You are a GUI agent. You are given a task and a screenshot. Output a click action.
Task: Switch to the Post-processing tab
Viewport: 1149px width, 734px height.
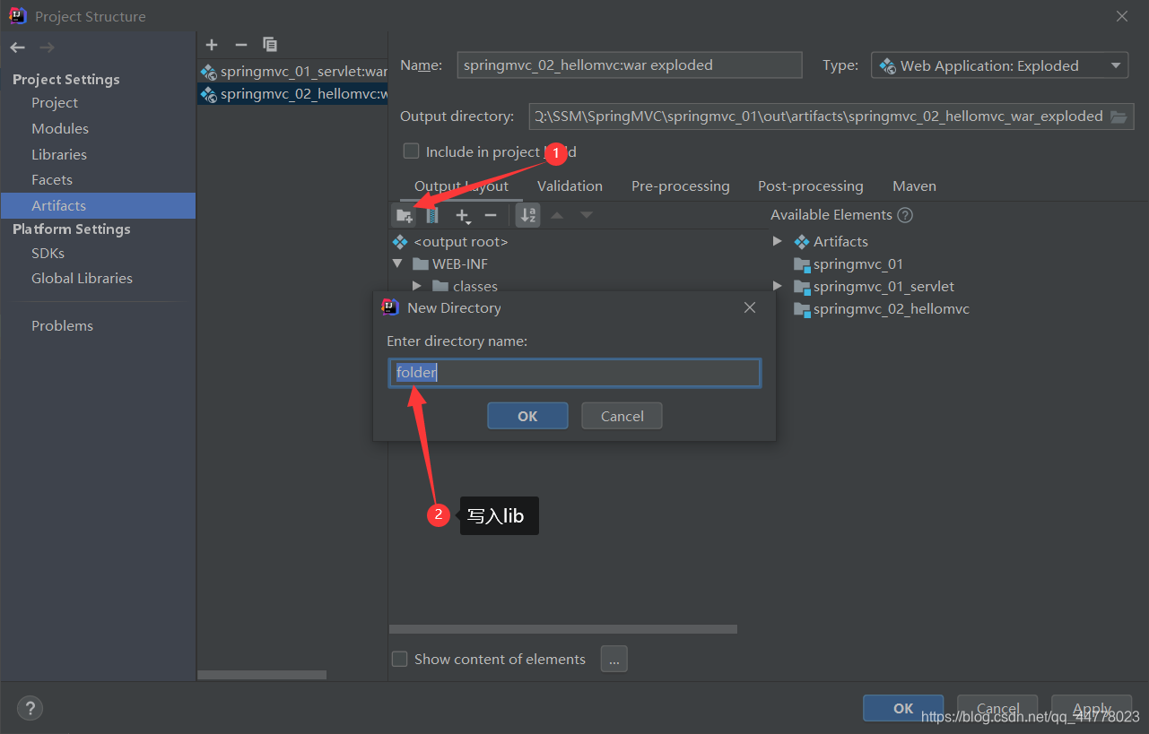click(811, 186)
